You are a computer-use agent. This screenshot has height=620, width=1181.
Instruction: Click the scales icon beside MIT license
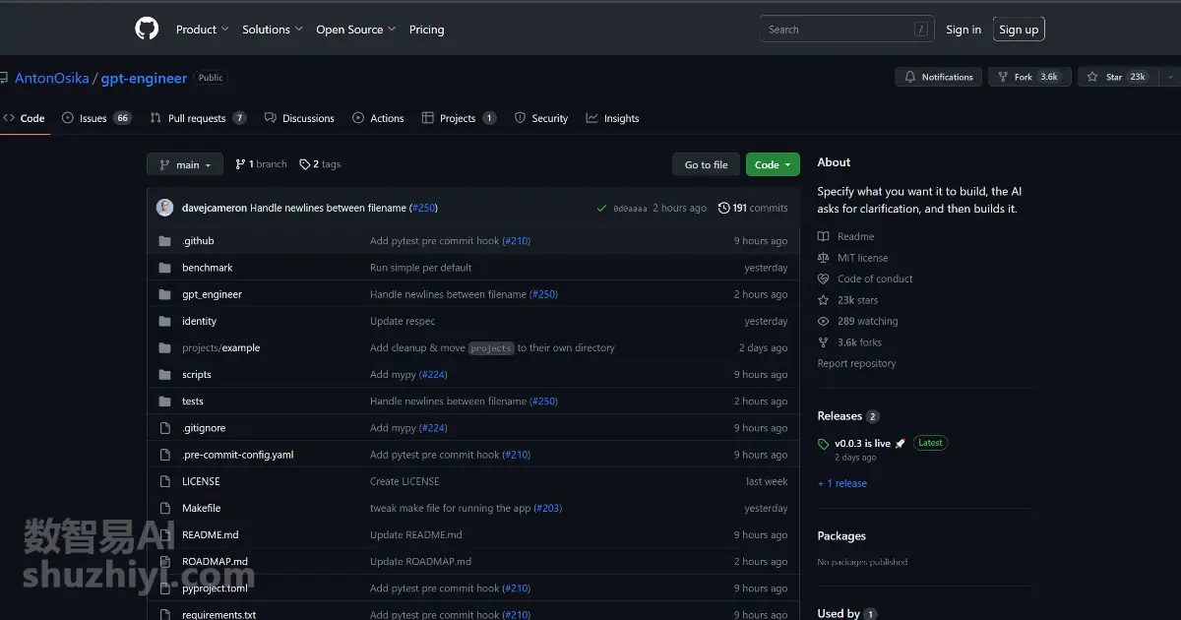coord(824,258)
